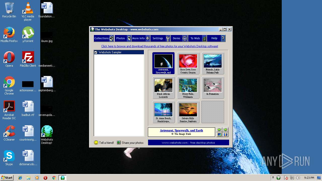Click the Share your photos link

[130, 143]
